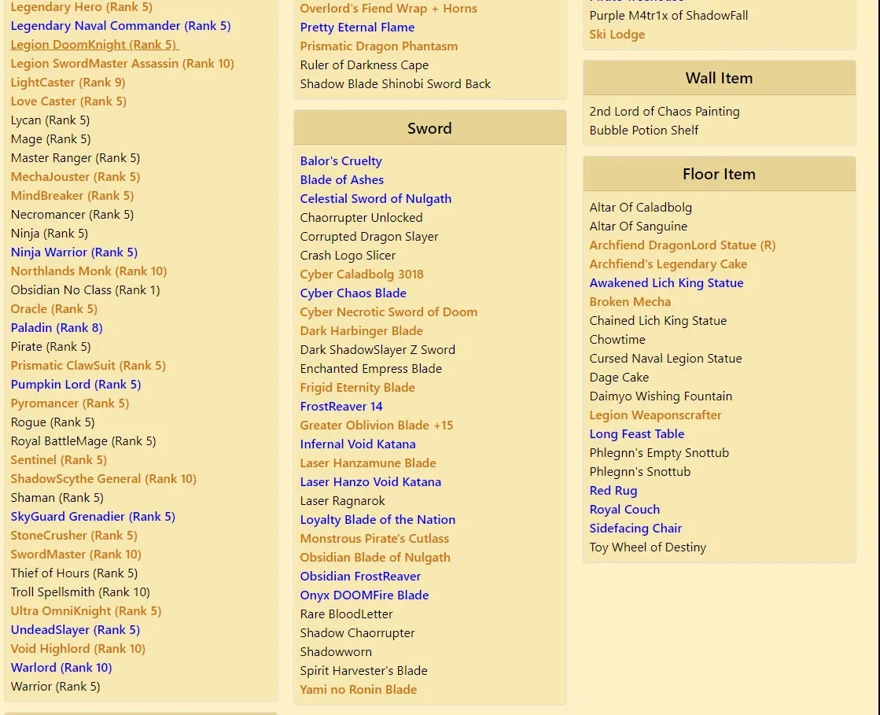
Task: Open ShadowScythe General (Rank 10) link
Action: coord(103,479)
